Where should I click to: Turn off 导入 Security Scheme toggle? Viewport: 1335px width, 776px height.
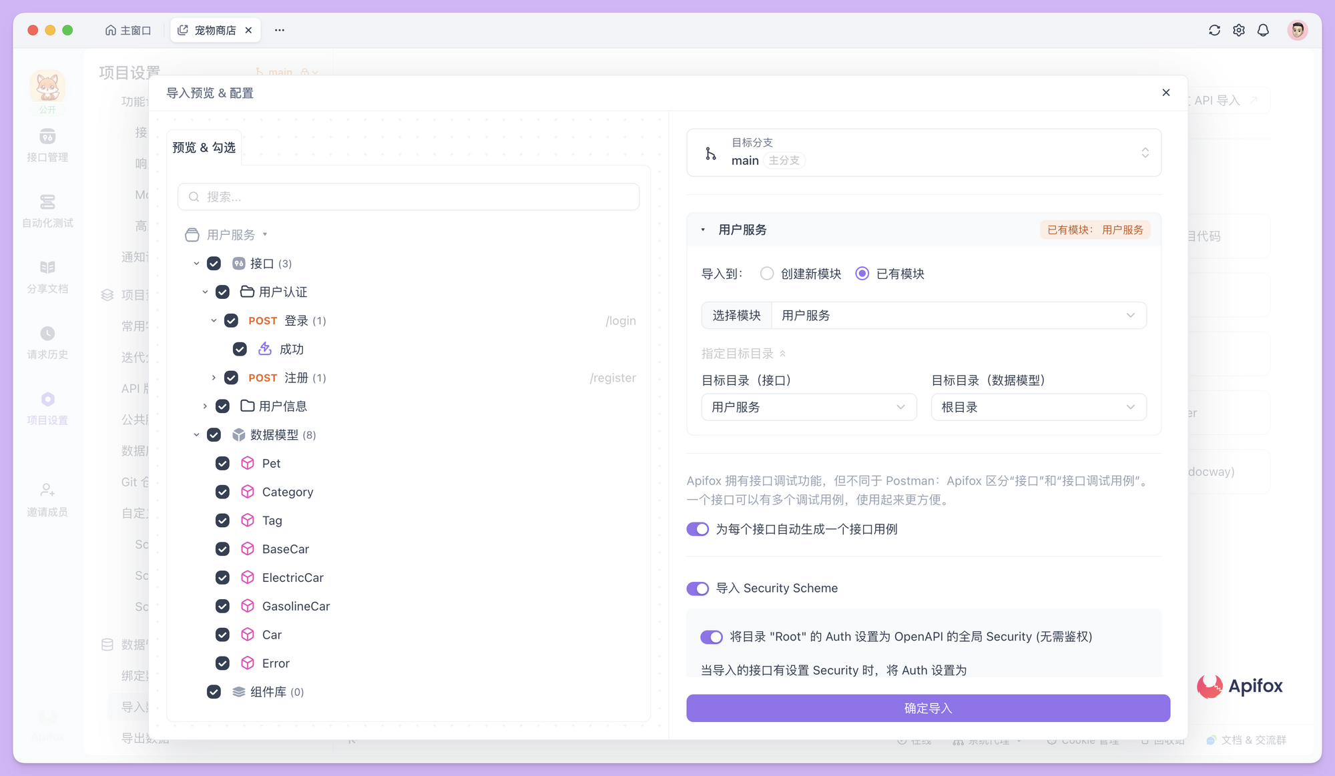697,589
